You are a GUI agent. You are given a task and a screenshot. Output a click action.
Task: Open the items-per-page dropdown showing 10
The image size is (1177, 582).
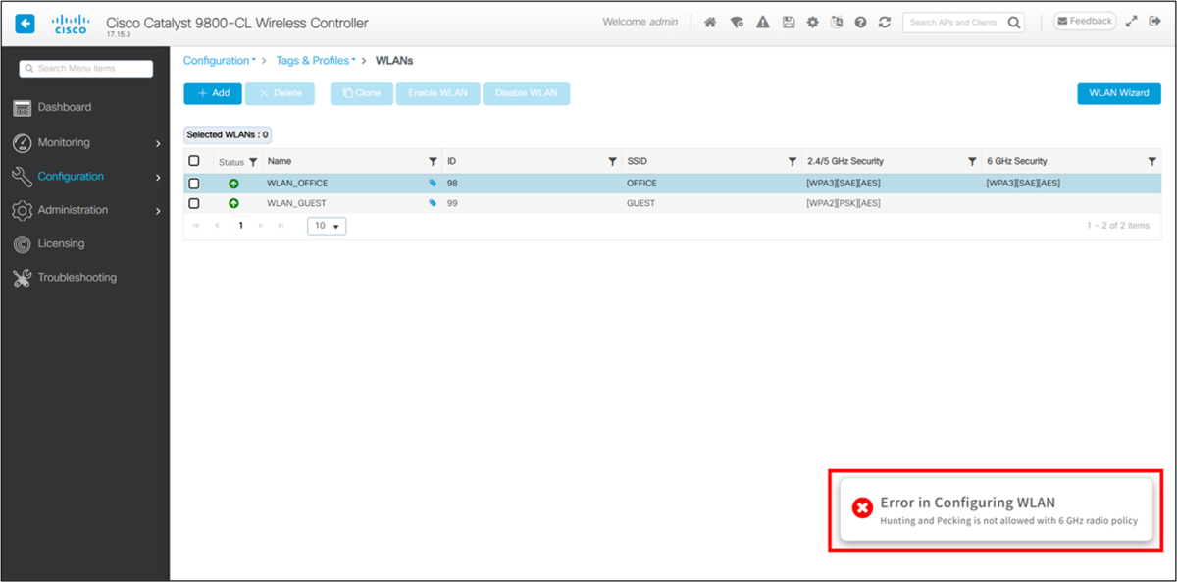pos(327,226)
